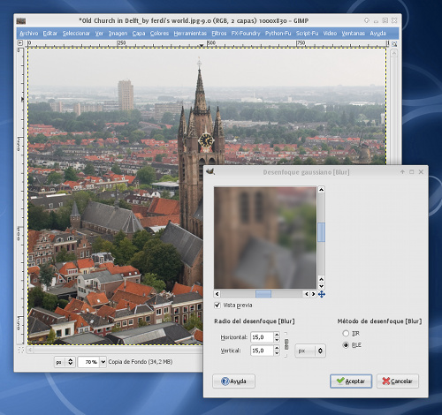The height and width of the screenshot is (415, 442).
Task: Click the preview horizontal scrollbar thumb
Action: (x=263, y=294)
